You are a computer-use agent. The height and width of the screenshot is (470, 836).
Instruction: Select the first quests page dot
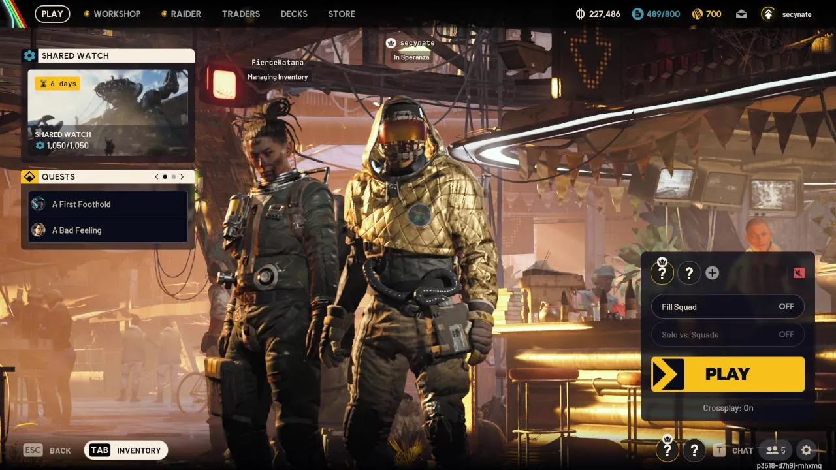pyautogui.click(x=165, y=177)
